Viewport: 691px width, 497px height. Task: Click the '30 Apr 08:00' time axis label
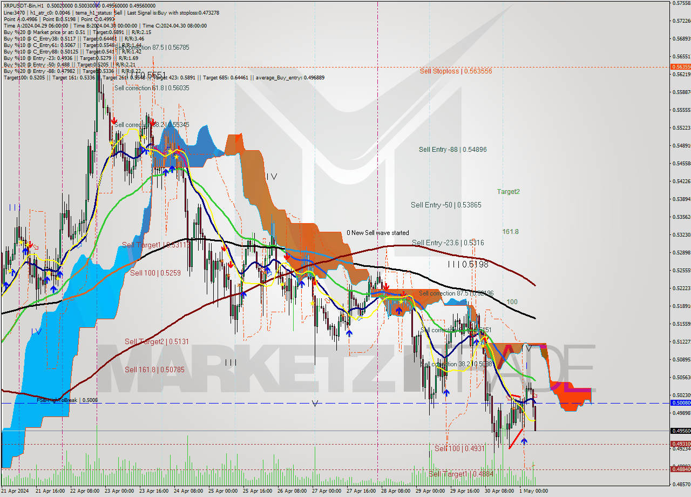point(499,491)
